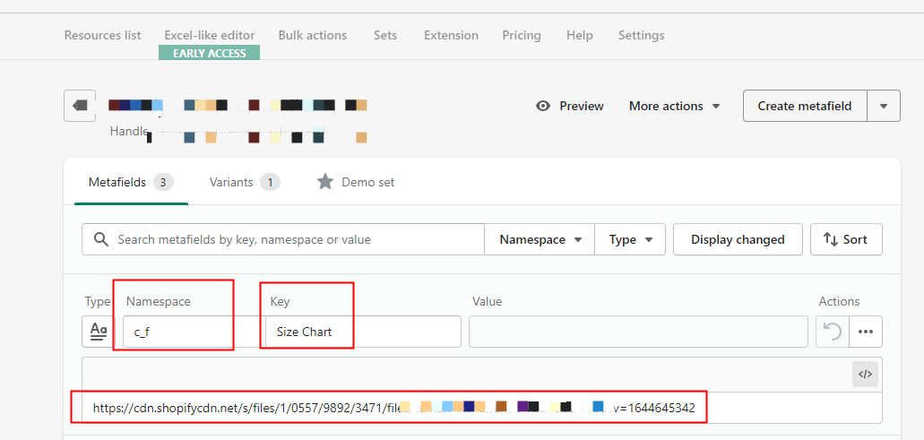Focus the search metafields field

point(283,239)
